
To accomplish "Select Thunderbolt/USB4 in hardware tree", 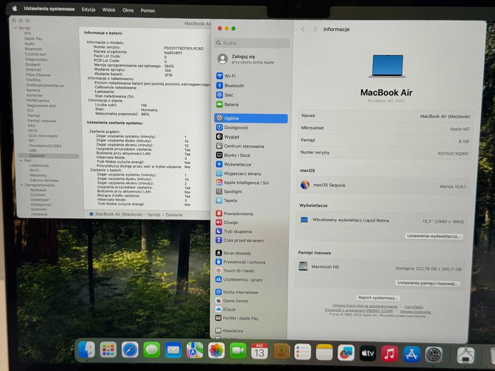I will click(45, 146).
